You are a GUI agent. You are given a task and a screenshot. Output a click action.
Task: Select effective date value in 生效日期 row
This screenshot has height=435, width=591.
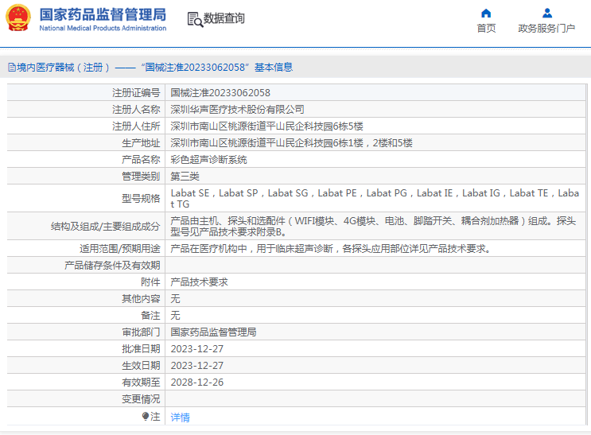pyautogui.click(x=196, y=366)
